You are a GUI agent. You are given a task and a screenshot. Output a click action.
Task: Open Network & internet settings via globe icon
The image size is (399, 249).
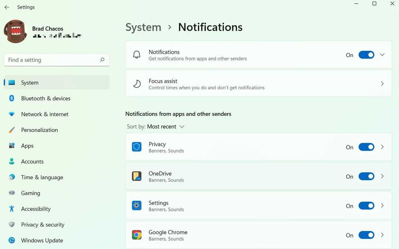point(12,114)
